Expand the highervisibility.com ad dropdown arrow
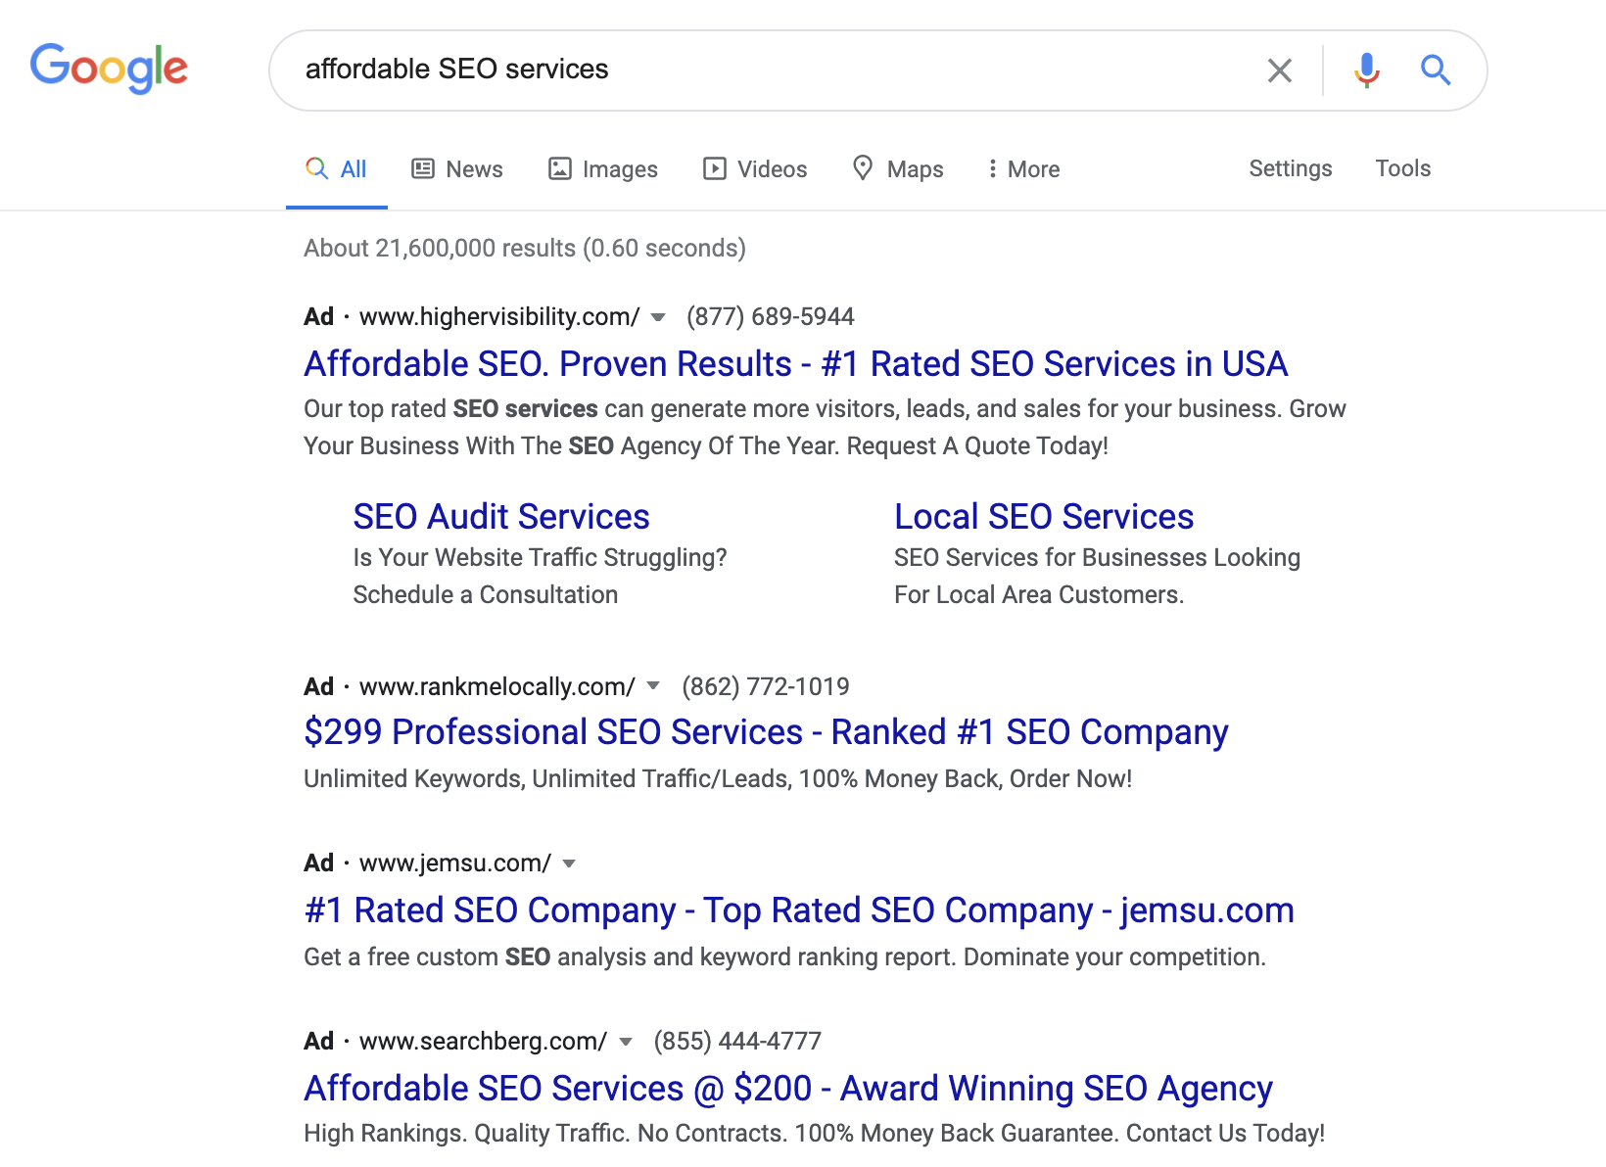 658,317
